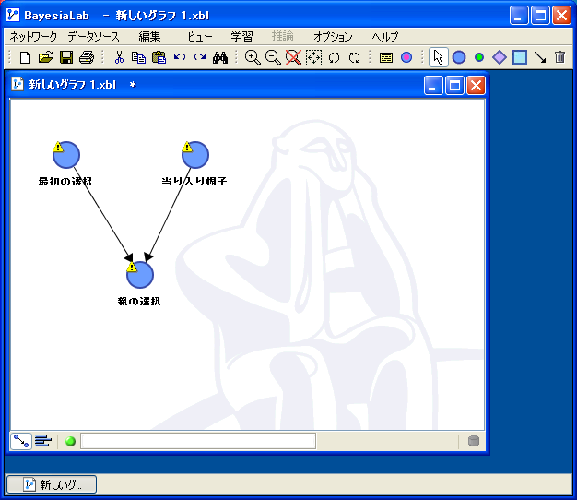
Task: Select the arc creation arrow tool
Action: (540, 57)
